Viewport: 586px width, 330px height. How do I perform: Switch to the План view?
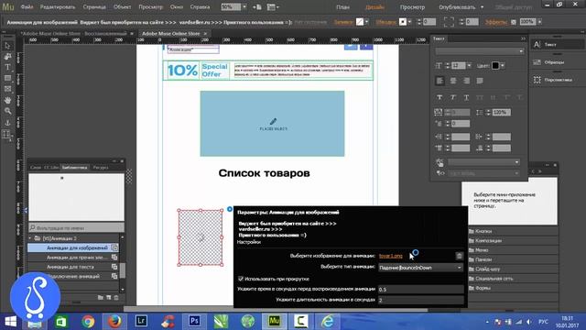pyautogui.click(x=342, y=7)
